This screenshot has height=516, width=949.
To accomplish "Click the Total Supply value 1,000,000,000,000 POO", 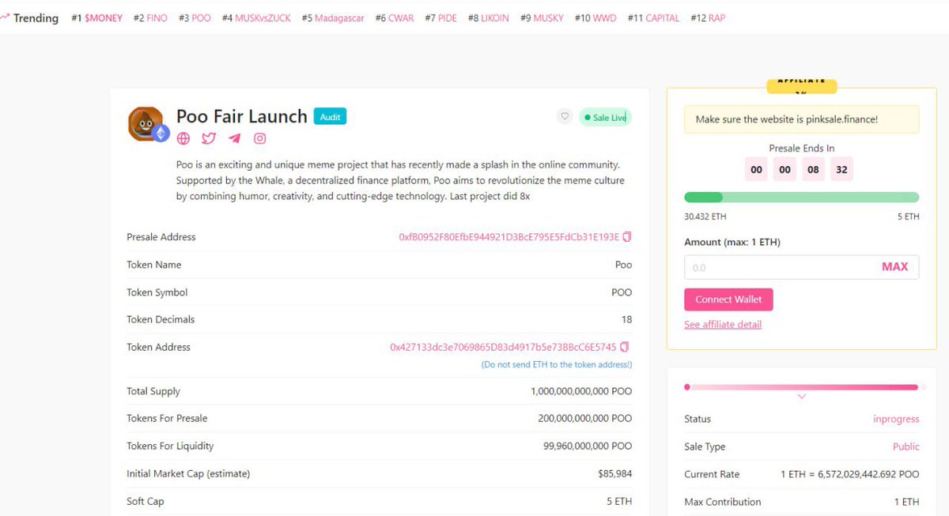I will click(x=581, y=391).
